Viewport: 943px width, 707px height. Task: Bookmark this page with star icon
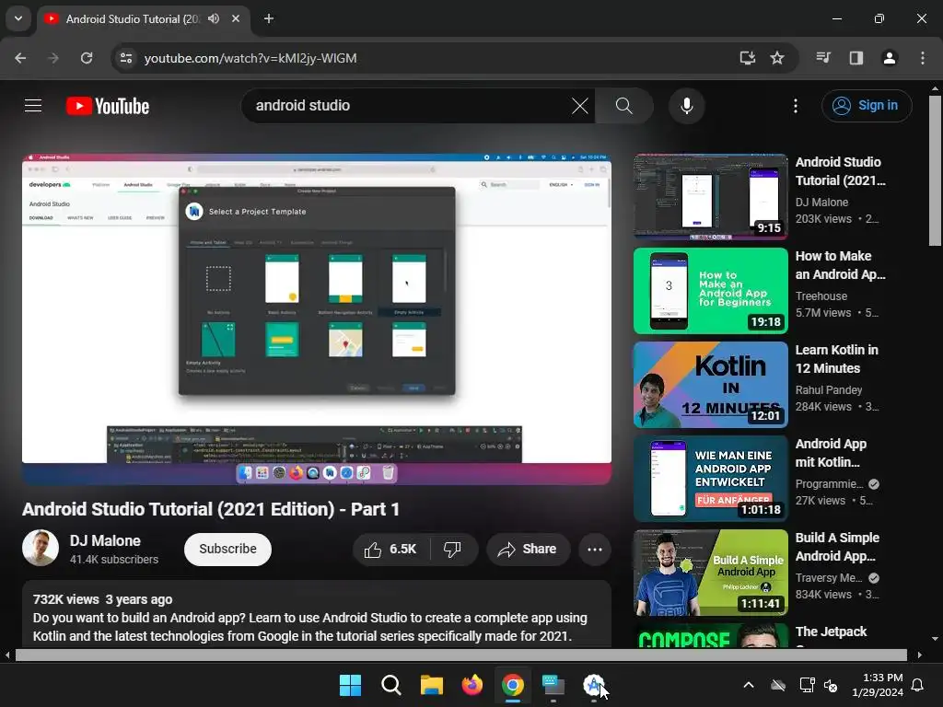777,58
